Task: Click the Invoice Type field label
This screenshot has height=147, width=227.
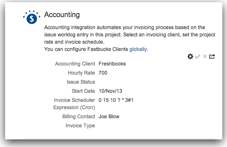Action: [x=80, y=126]
